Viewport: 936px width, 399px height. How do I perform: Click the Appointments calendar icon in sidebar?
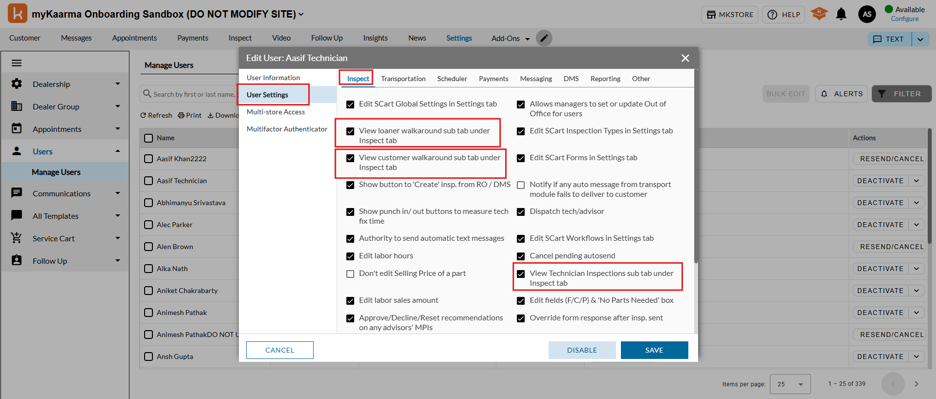click(17, 129)
